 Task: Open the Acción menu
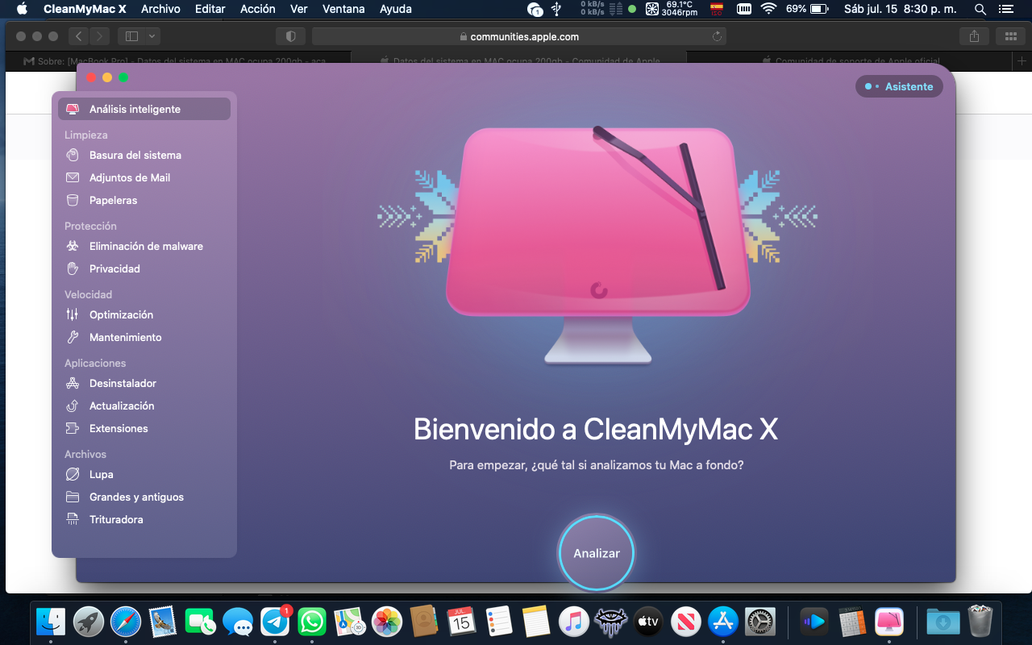(258, 9)
